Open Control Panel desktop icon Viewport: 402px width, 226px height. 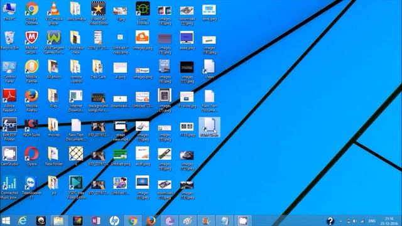(x=9, y=72)
